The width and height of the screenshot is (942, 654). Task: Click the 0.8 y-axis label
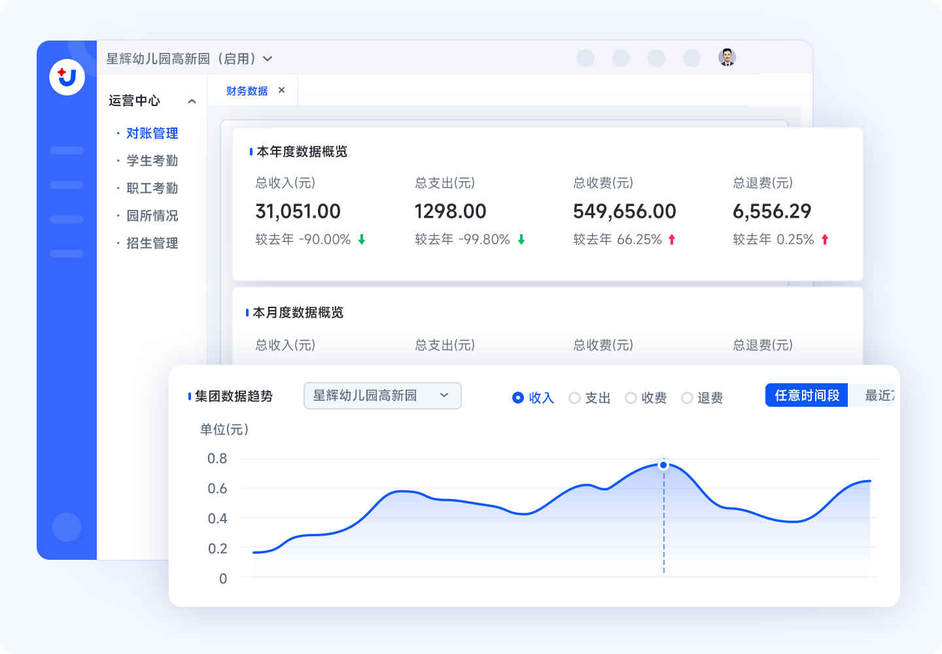pyautogui.click(x=217, y=458)
